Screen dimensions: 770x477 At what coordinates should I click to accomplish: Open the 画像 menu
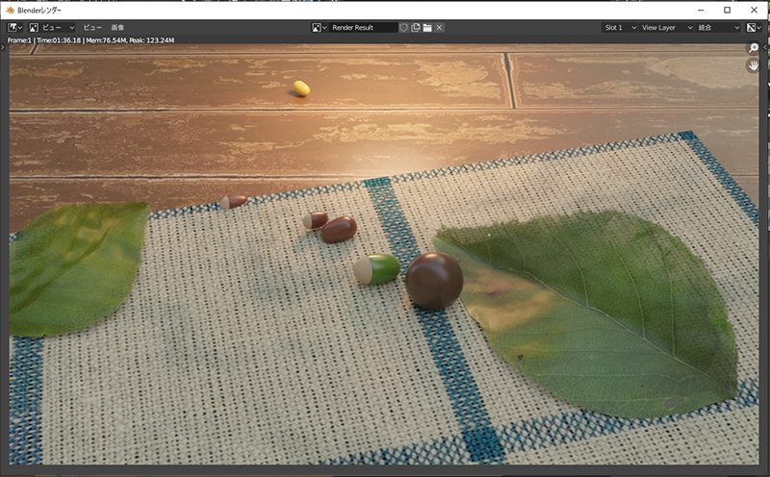click(x=117, y=28)
